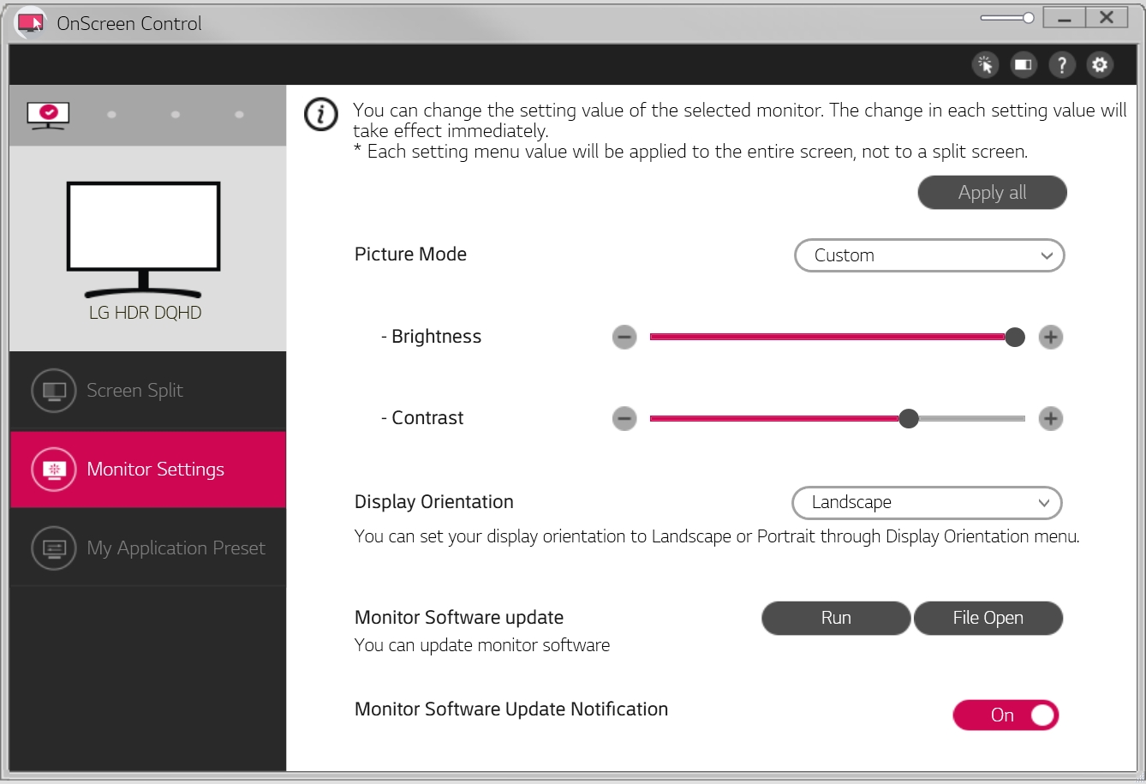The width and height of the screenshot is (1146, 784).
Task: Toggle Monitor Software Update Notification switch
Action: coord(1006,715)
